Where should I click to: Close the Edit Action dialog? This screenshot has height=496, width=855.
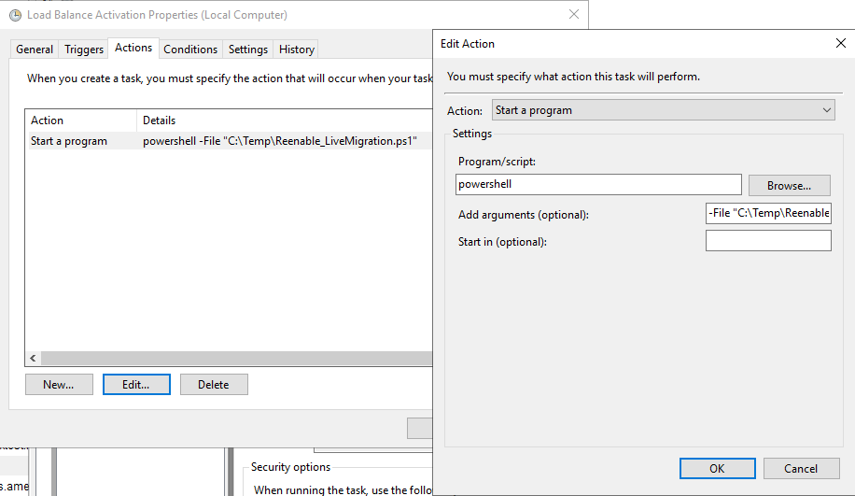click(839, 43)
